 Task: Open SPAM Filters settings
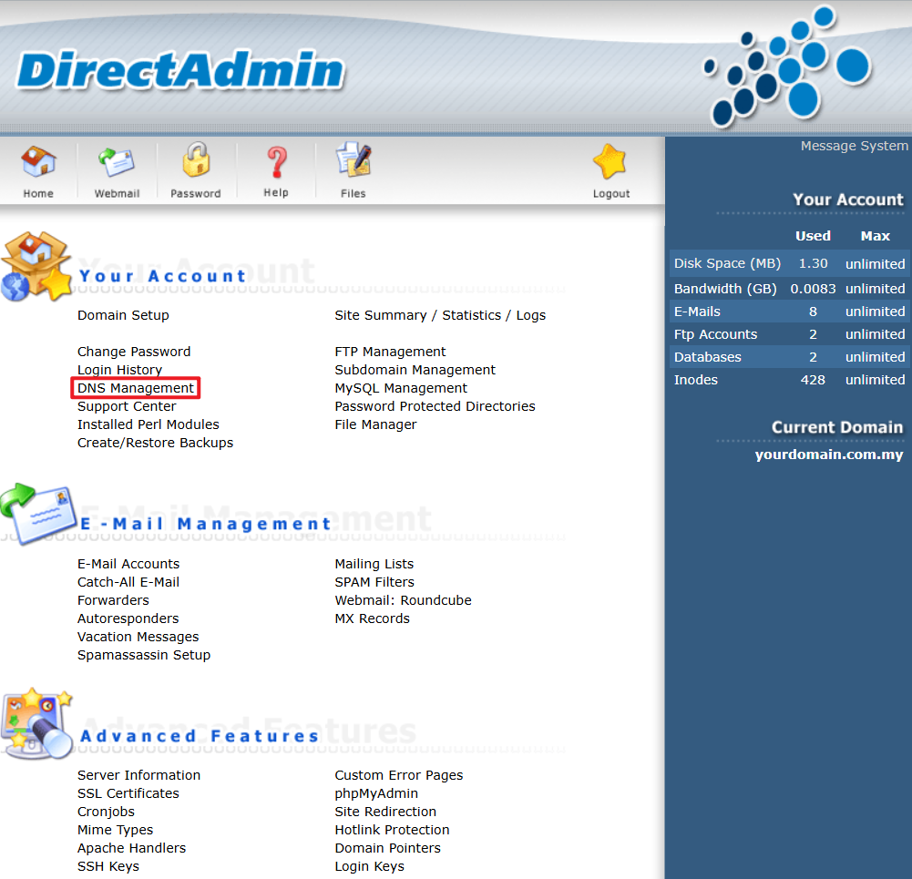pos(374,582)
